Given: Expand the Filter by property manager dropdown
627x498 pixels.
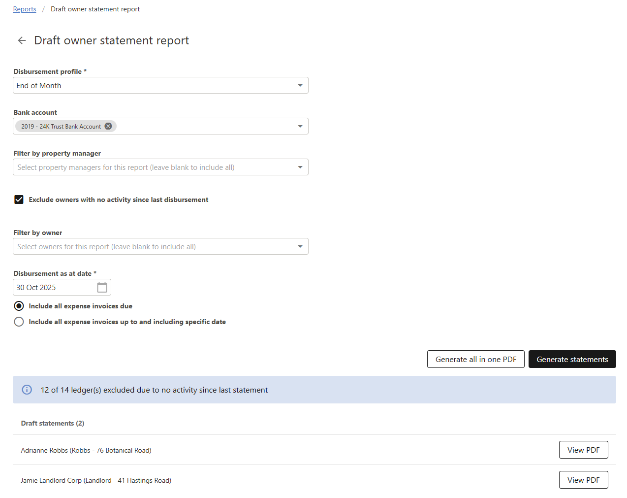Looking at the screenshot, I should [x=300, y=167].
